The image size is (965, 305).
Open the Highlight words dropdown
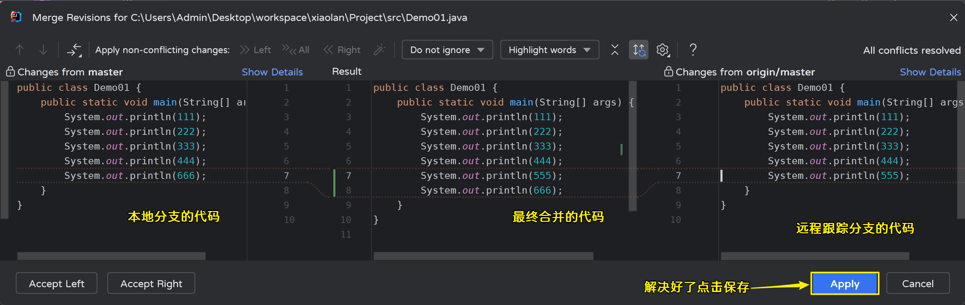550,50
